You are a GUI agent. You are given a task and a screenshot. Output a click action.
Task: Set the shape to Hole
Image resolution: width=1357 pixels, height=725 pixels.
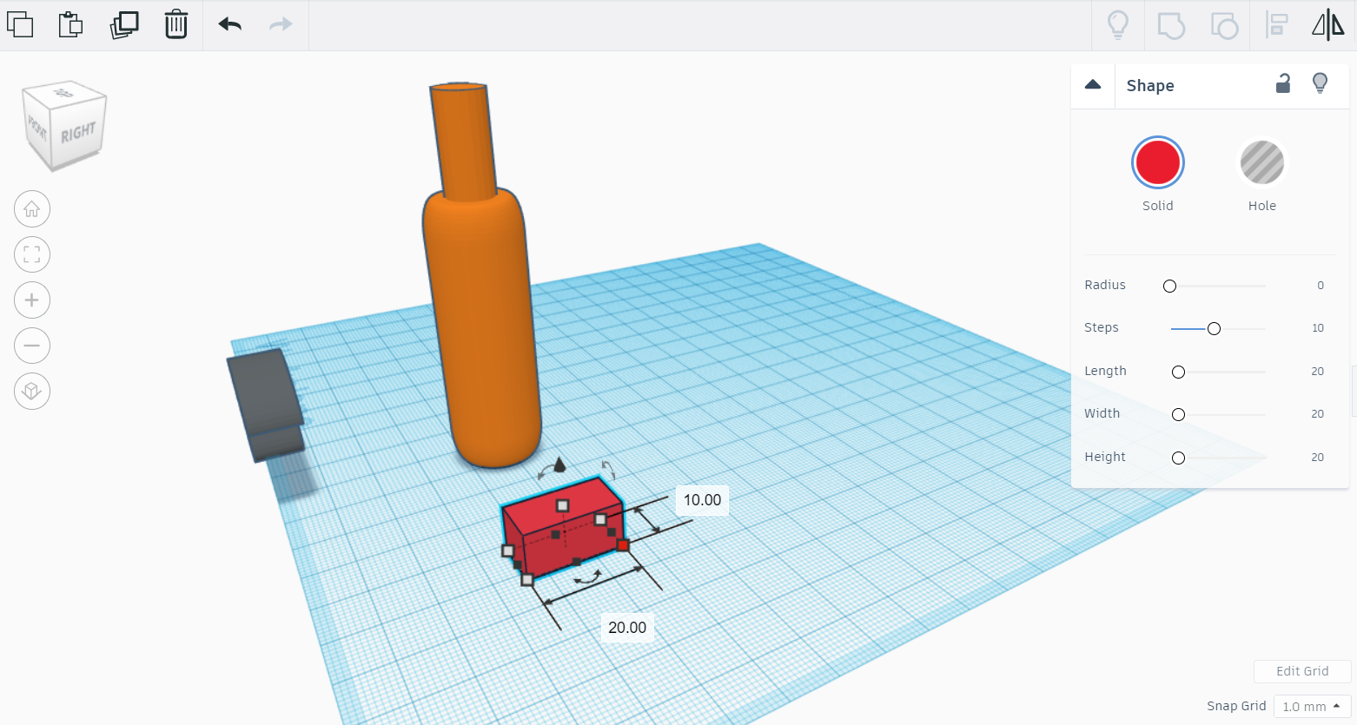click(1262, 162)
